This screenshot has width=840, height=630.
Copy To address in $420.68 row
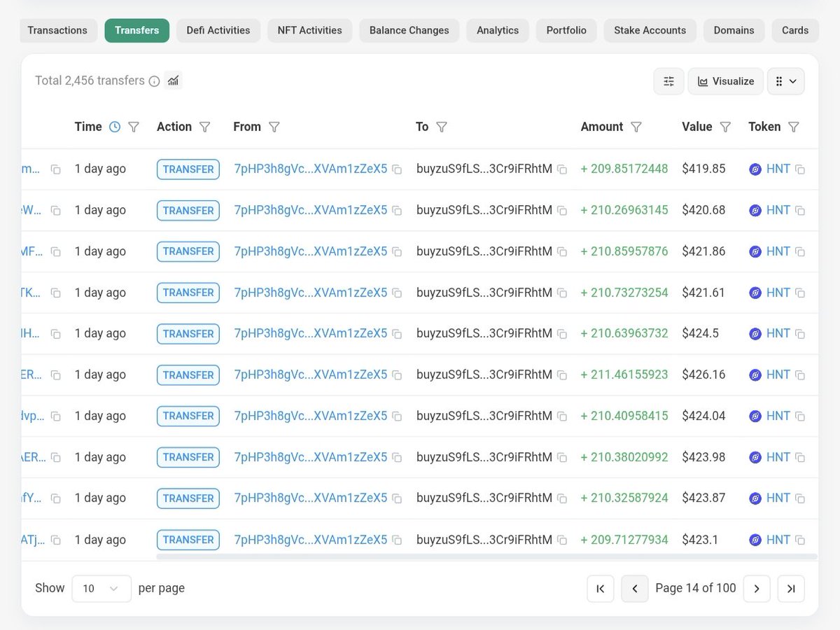(x=561, y=211)
